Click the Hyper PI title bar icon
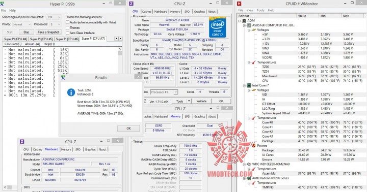This screenshot has width=367, height=192. point(2,4)
